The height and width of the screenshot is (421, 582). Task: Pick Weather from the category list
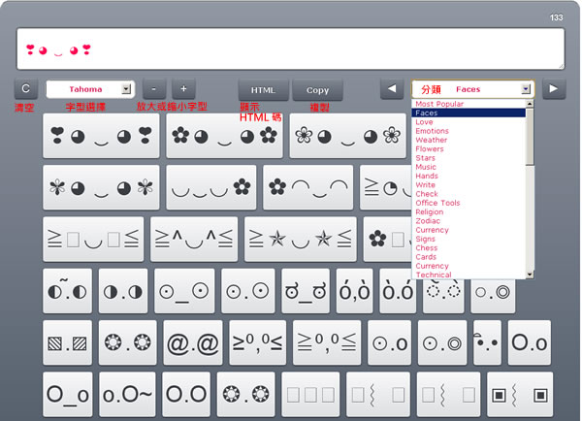(432, 141)
